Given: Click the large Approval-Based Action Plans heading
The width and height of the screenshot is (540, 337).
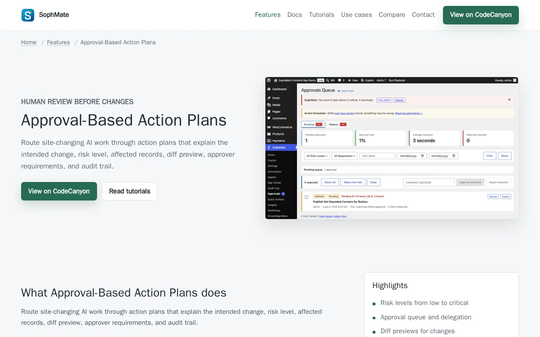Looking at the screenshot, I should pyautogui.click(x=124, y=120).
